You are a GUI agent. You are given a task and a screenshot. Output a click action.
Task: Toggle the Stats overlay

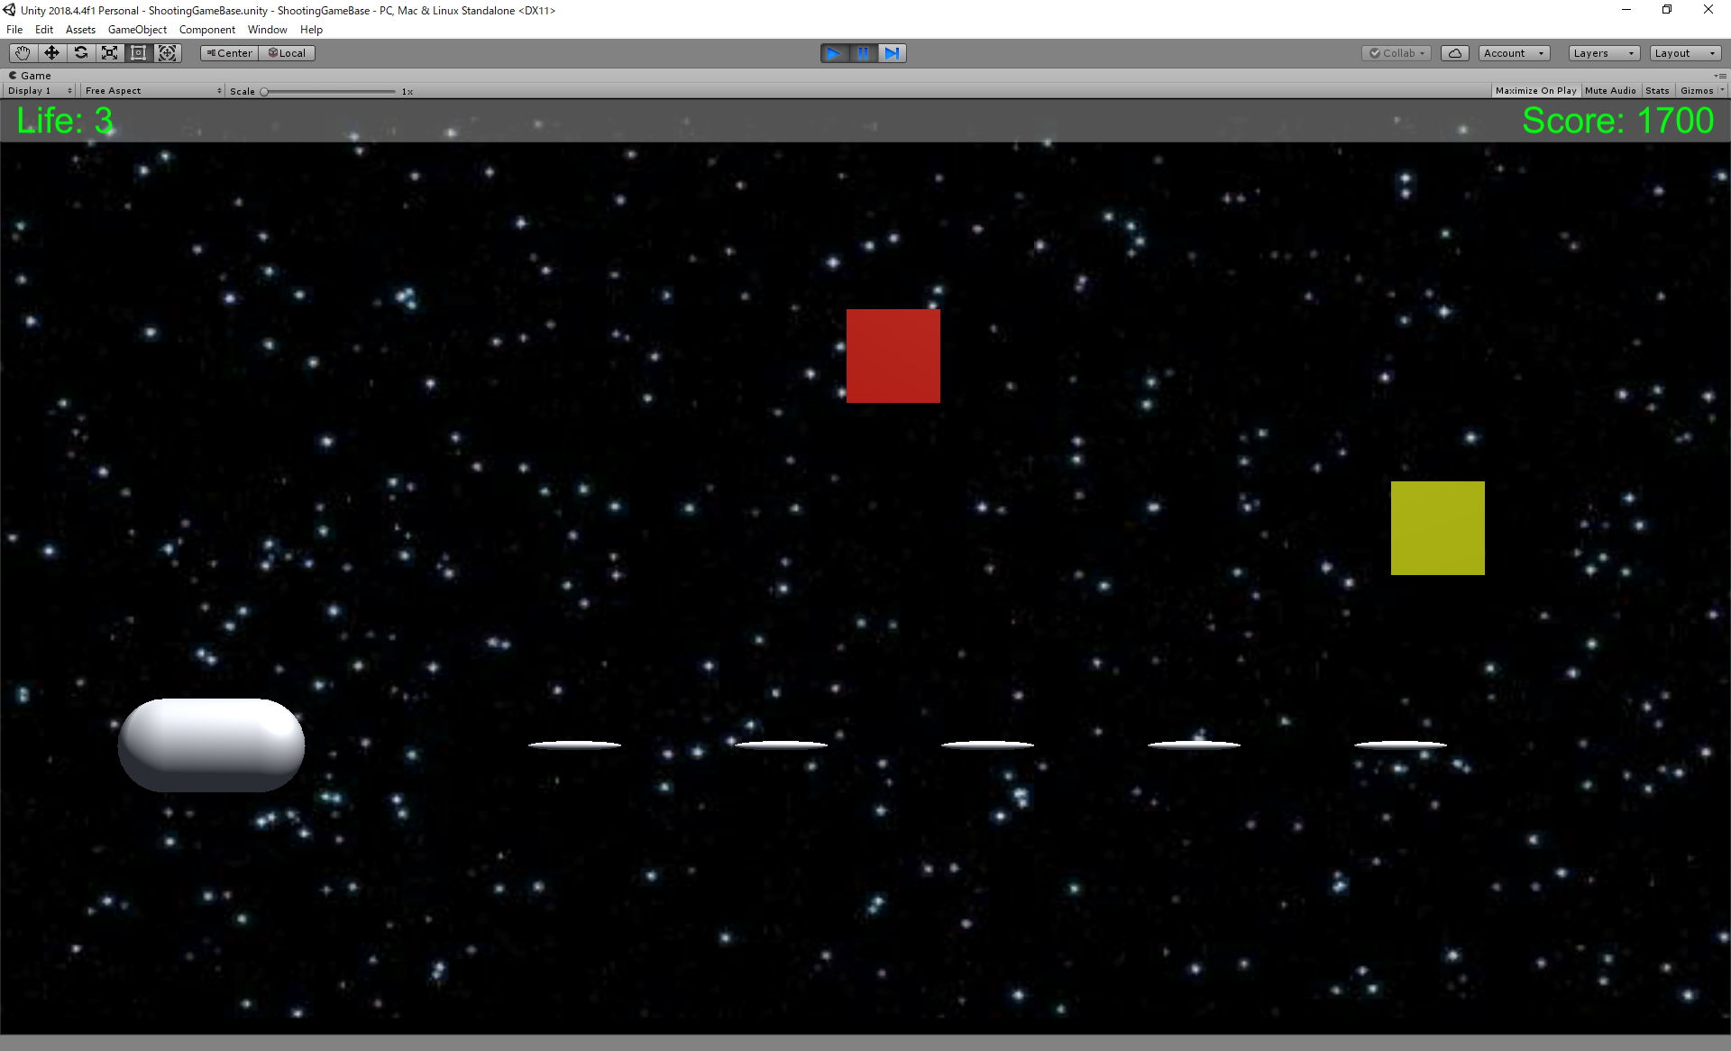(x=1656, y=91)
